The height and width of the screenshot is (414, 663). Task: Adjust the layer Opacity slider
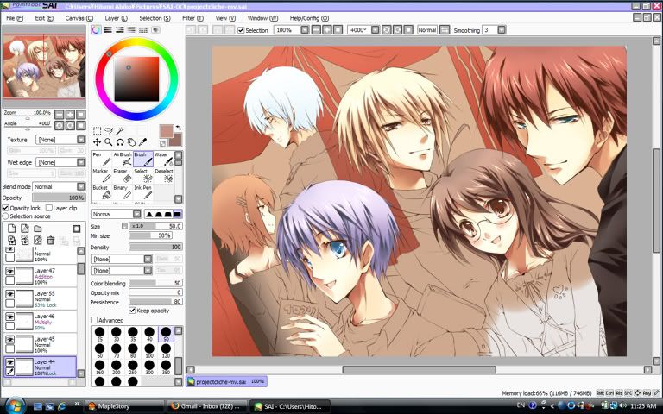pyautogui.click(x=59, y=198)
